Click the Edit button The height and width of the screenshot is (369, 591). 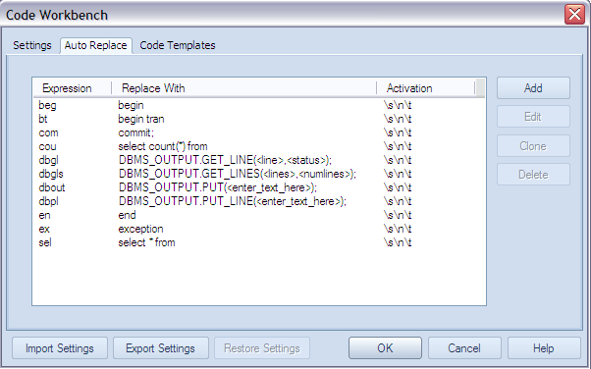point(533,117)
